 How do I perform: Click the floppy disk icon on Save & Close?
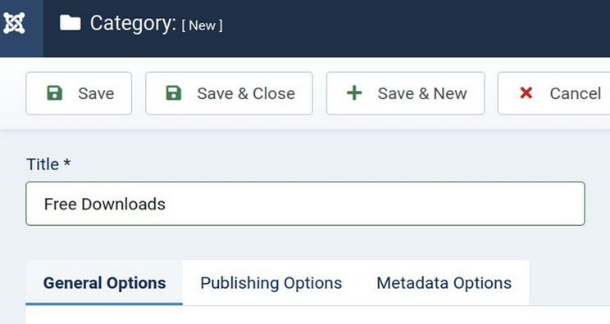tap(174, 93)
